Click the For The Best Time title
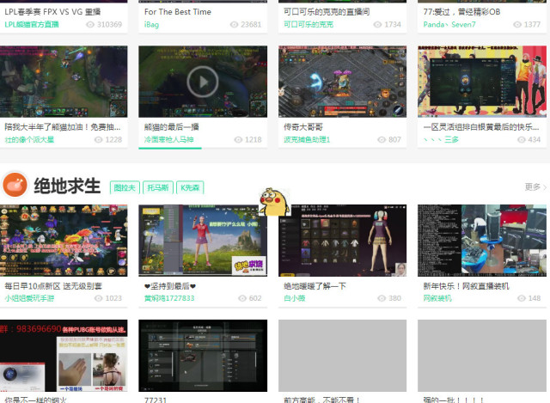Image resolution: width=550 pixels, height=403 pixels. tap(178, 12)
